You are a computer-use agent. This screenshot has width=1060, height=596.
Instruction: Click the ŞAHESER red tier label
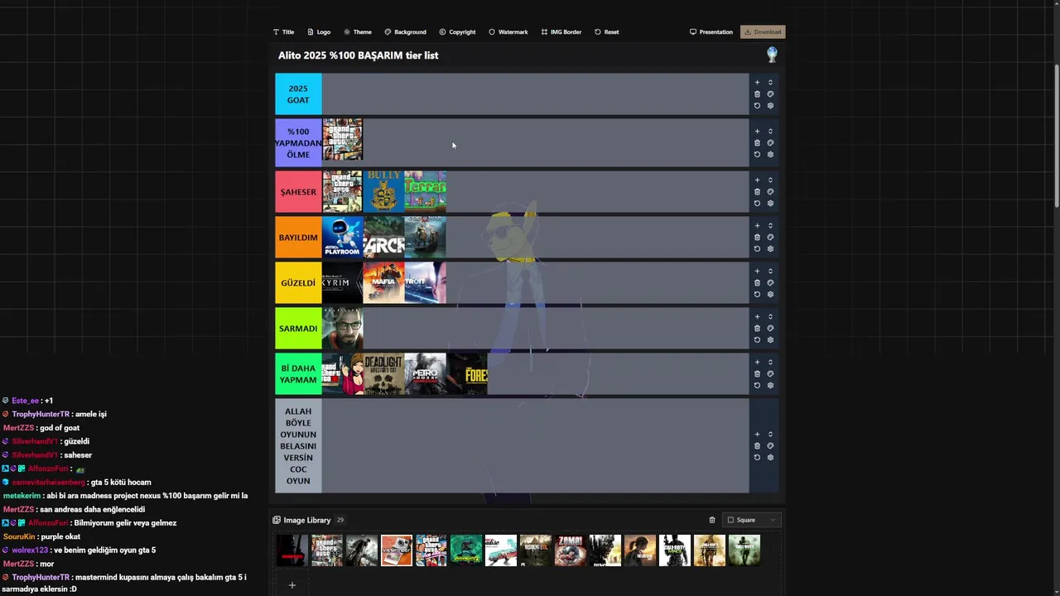[298, 192]
